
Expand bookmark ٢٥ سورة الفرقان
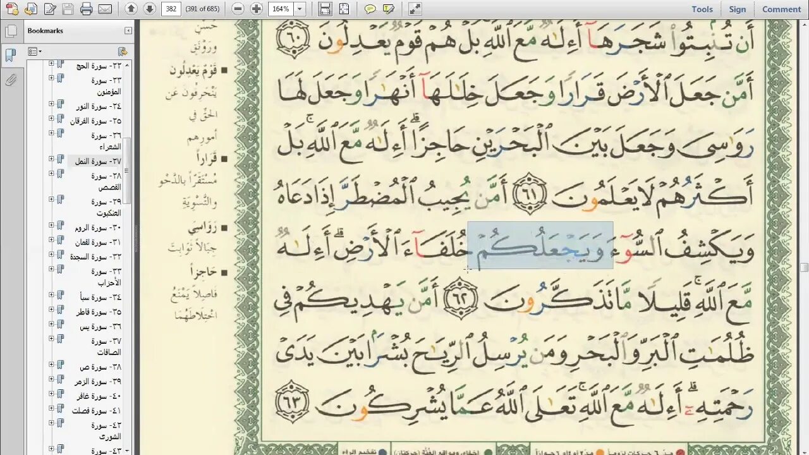51,119
